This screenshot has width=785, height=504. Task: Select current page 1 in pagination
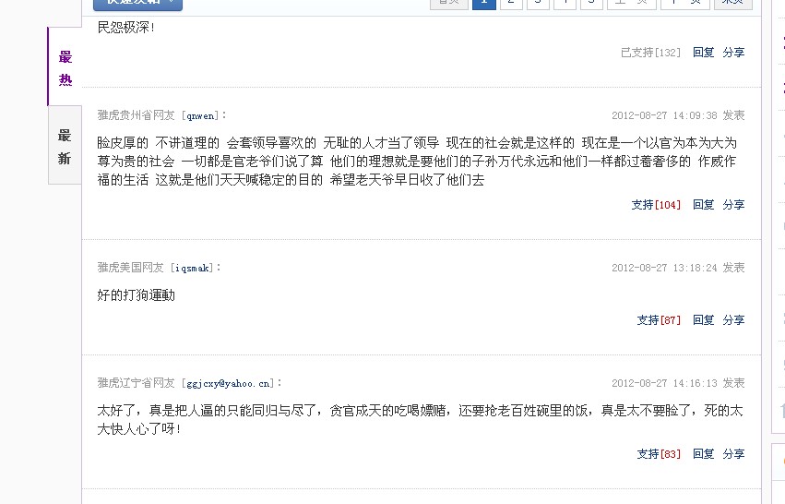click(484, 4)
